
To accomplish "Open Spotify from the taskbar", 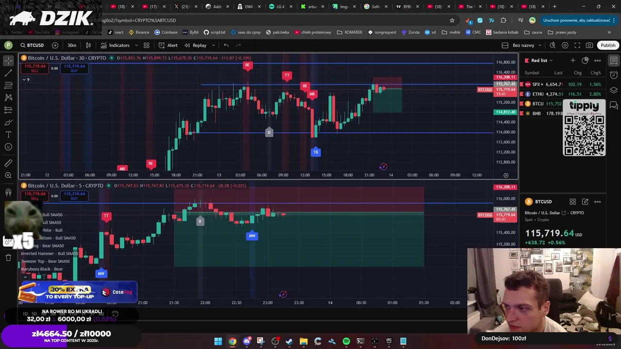I will [x=346, y=341].
